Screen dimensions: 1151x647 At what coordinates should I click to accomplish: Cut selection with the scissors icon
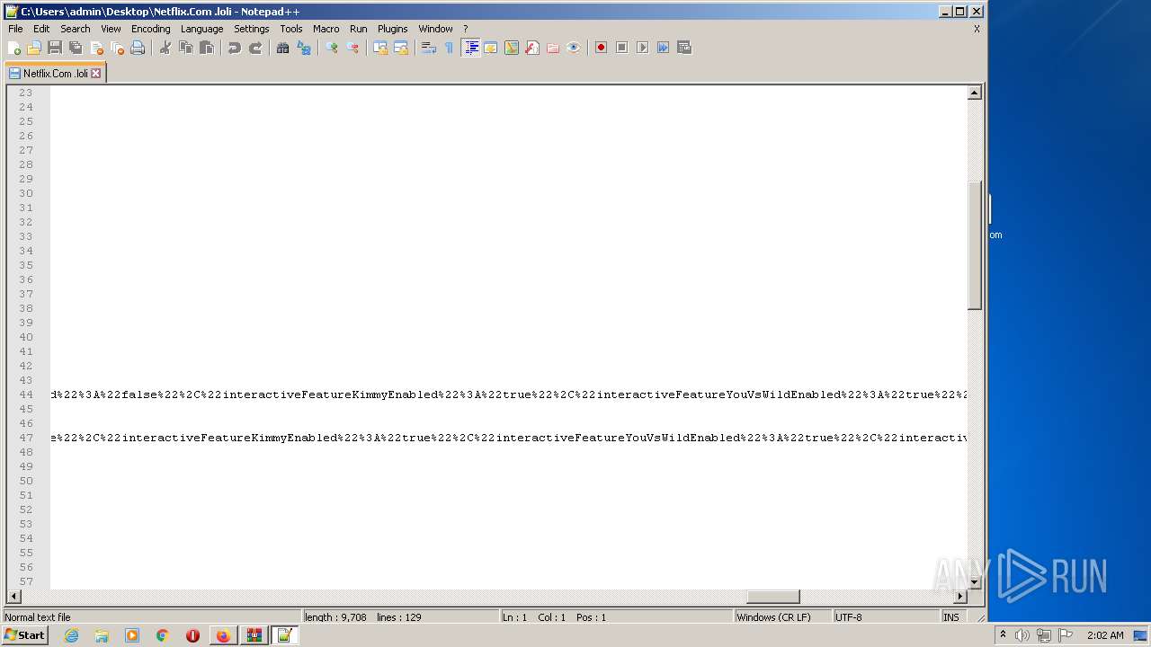point(165,48)
